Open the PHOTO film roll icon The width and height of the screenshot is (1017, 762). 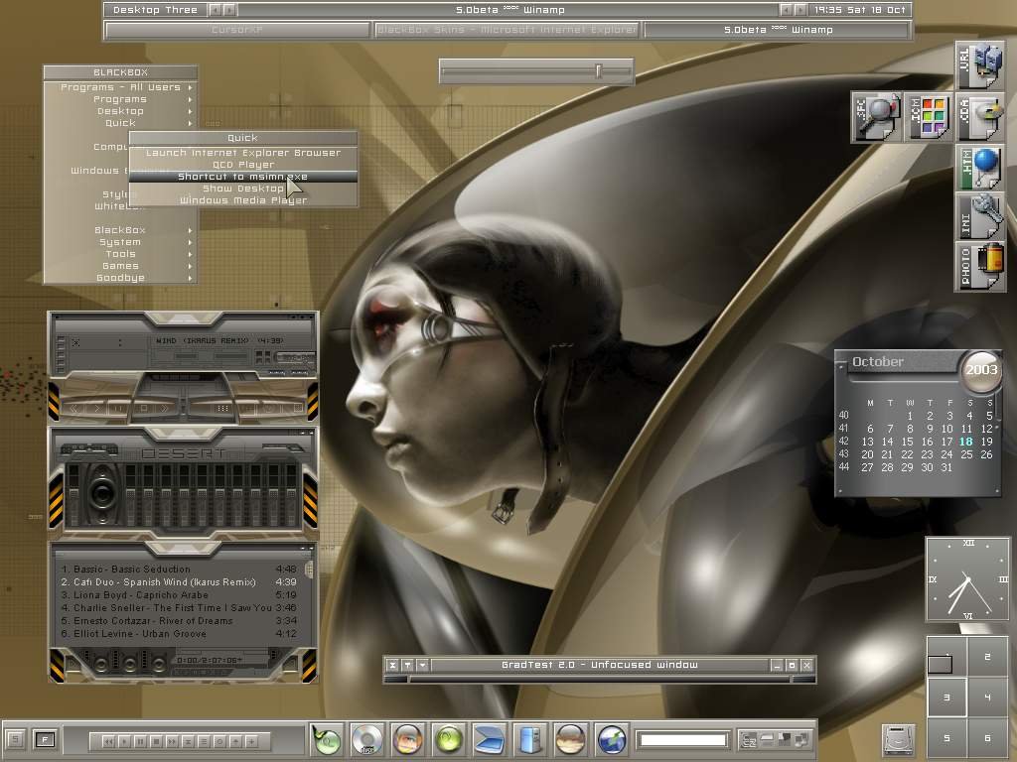click(x=980, y=266)
